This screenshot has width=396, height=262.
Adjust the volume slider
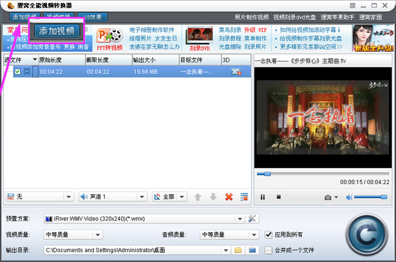coord(370,197)
